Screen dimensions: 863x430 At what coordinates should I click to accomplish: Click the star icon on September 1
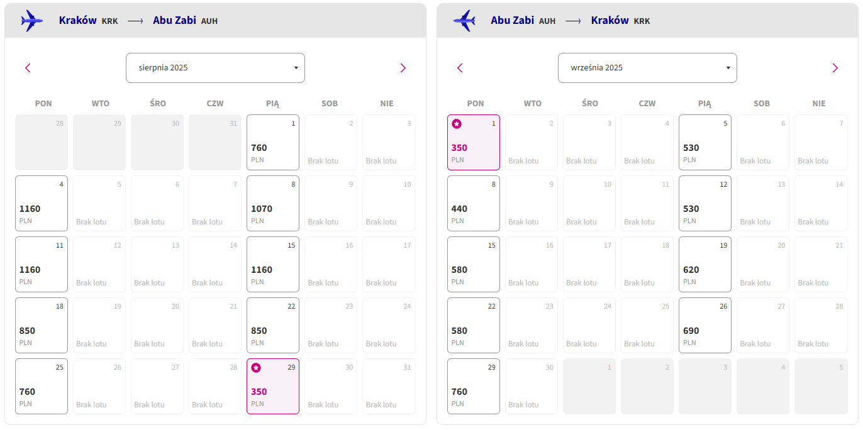(x=457, y=124)
